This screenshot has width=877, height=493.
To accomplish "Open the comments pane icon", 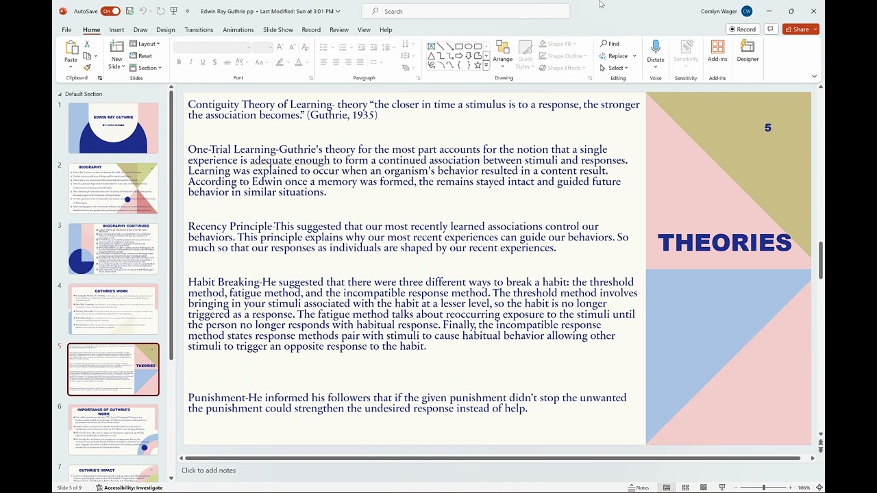I will pyautogui.click(x=771, y=29).
